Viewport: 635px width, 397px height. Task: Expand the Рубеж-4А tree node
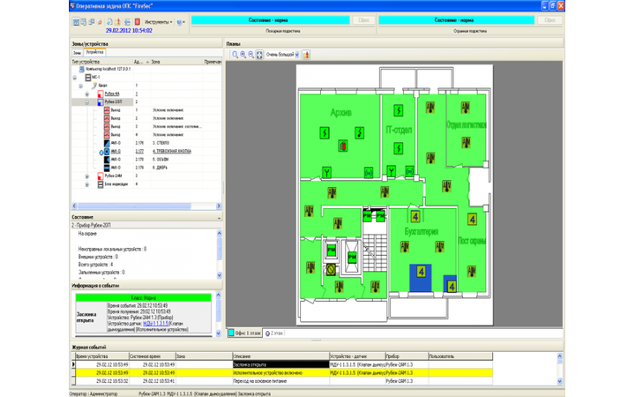[x=87, y=94]
